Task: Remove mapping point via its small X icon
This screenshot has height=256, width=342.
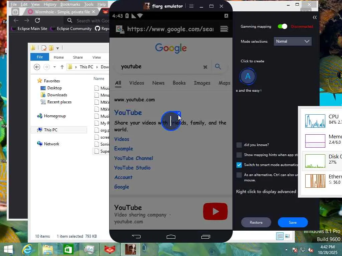Action: pos(179,113)
